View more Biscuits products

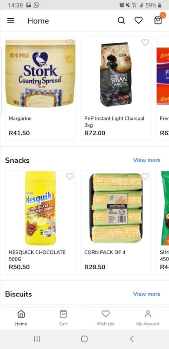point(146,294)
